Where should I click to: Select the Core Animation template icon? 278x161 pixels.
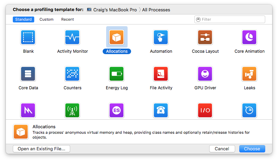[249, 37]
